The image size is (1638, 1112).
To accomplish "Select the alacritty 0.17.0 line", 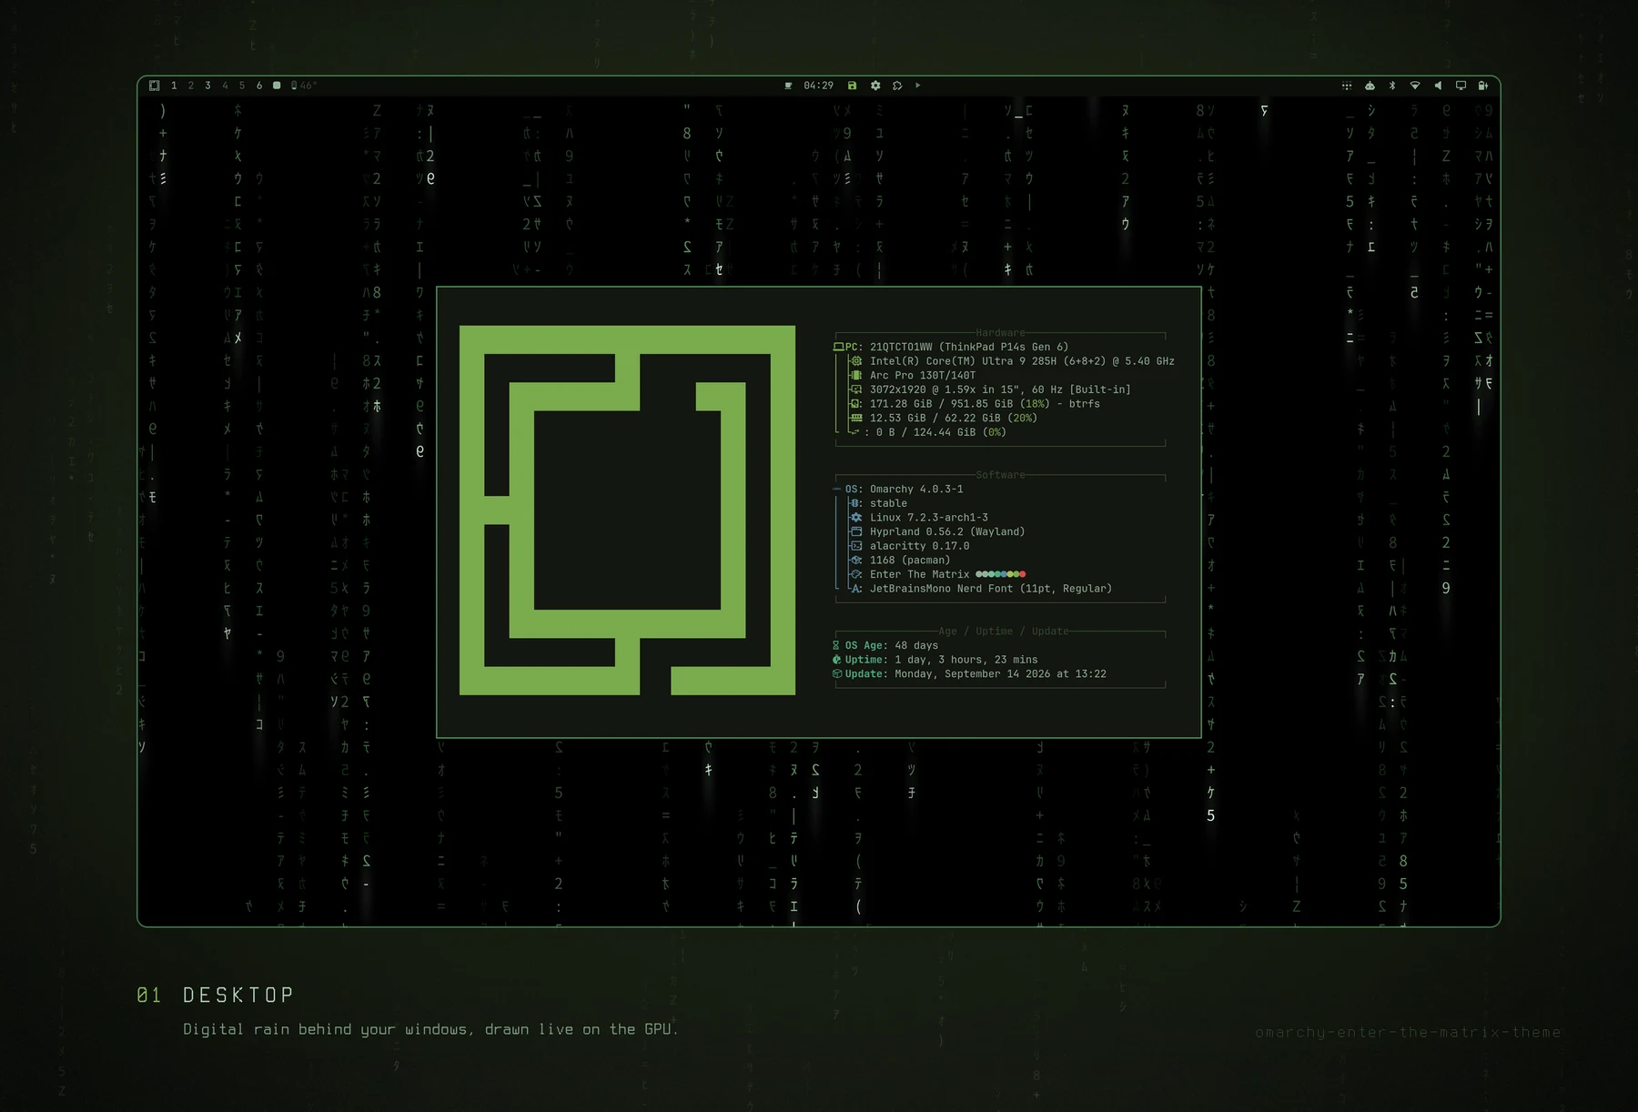I will (910, 547).
